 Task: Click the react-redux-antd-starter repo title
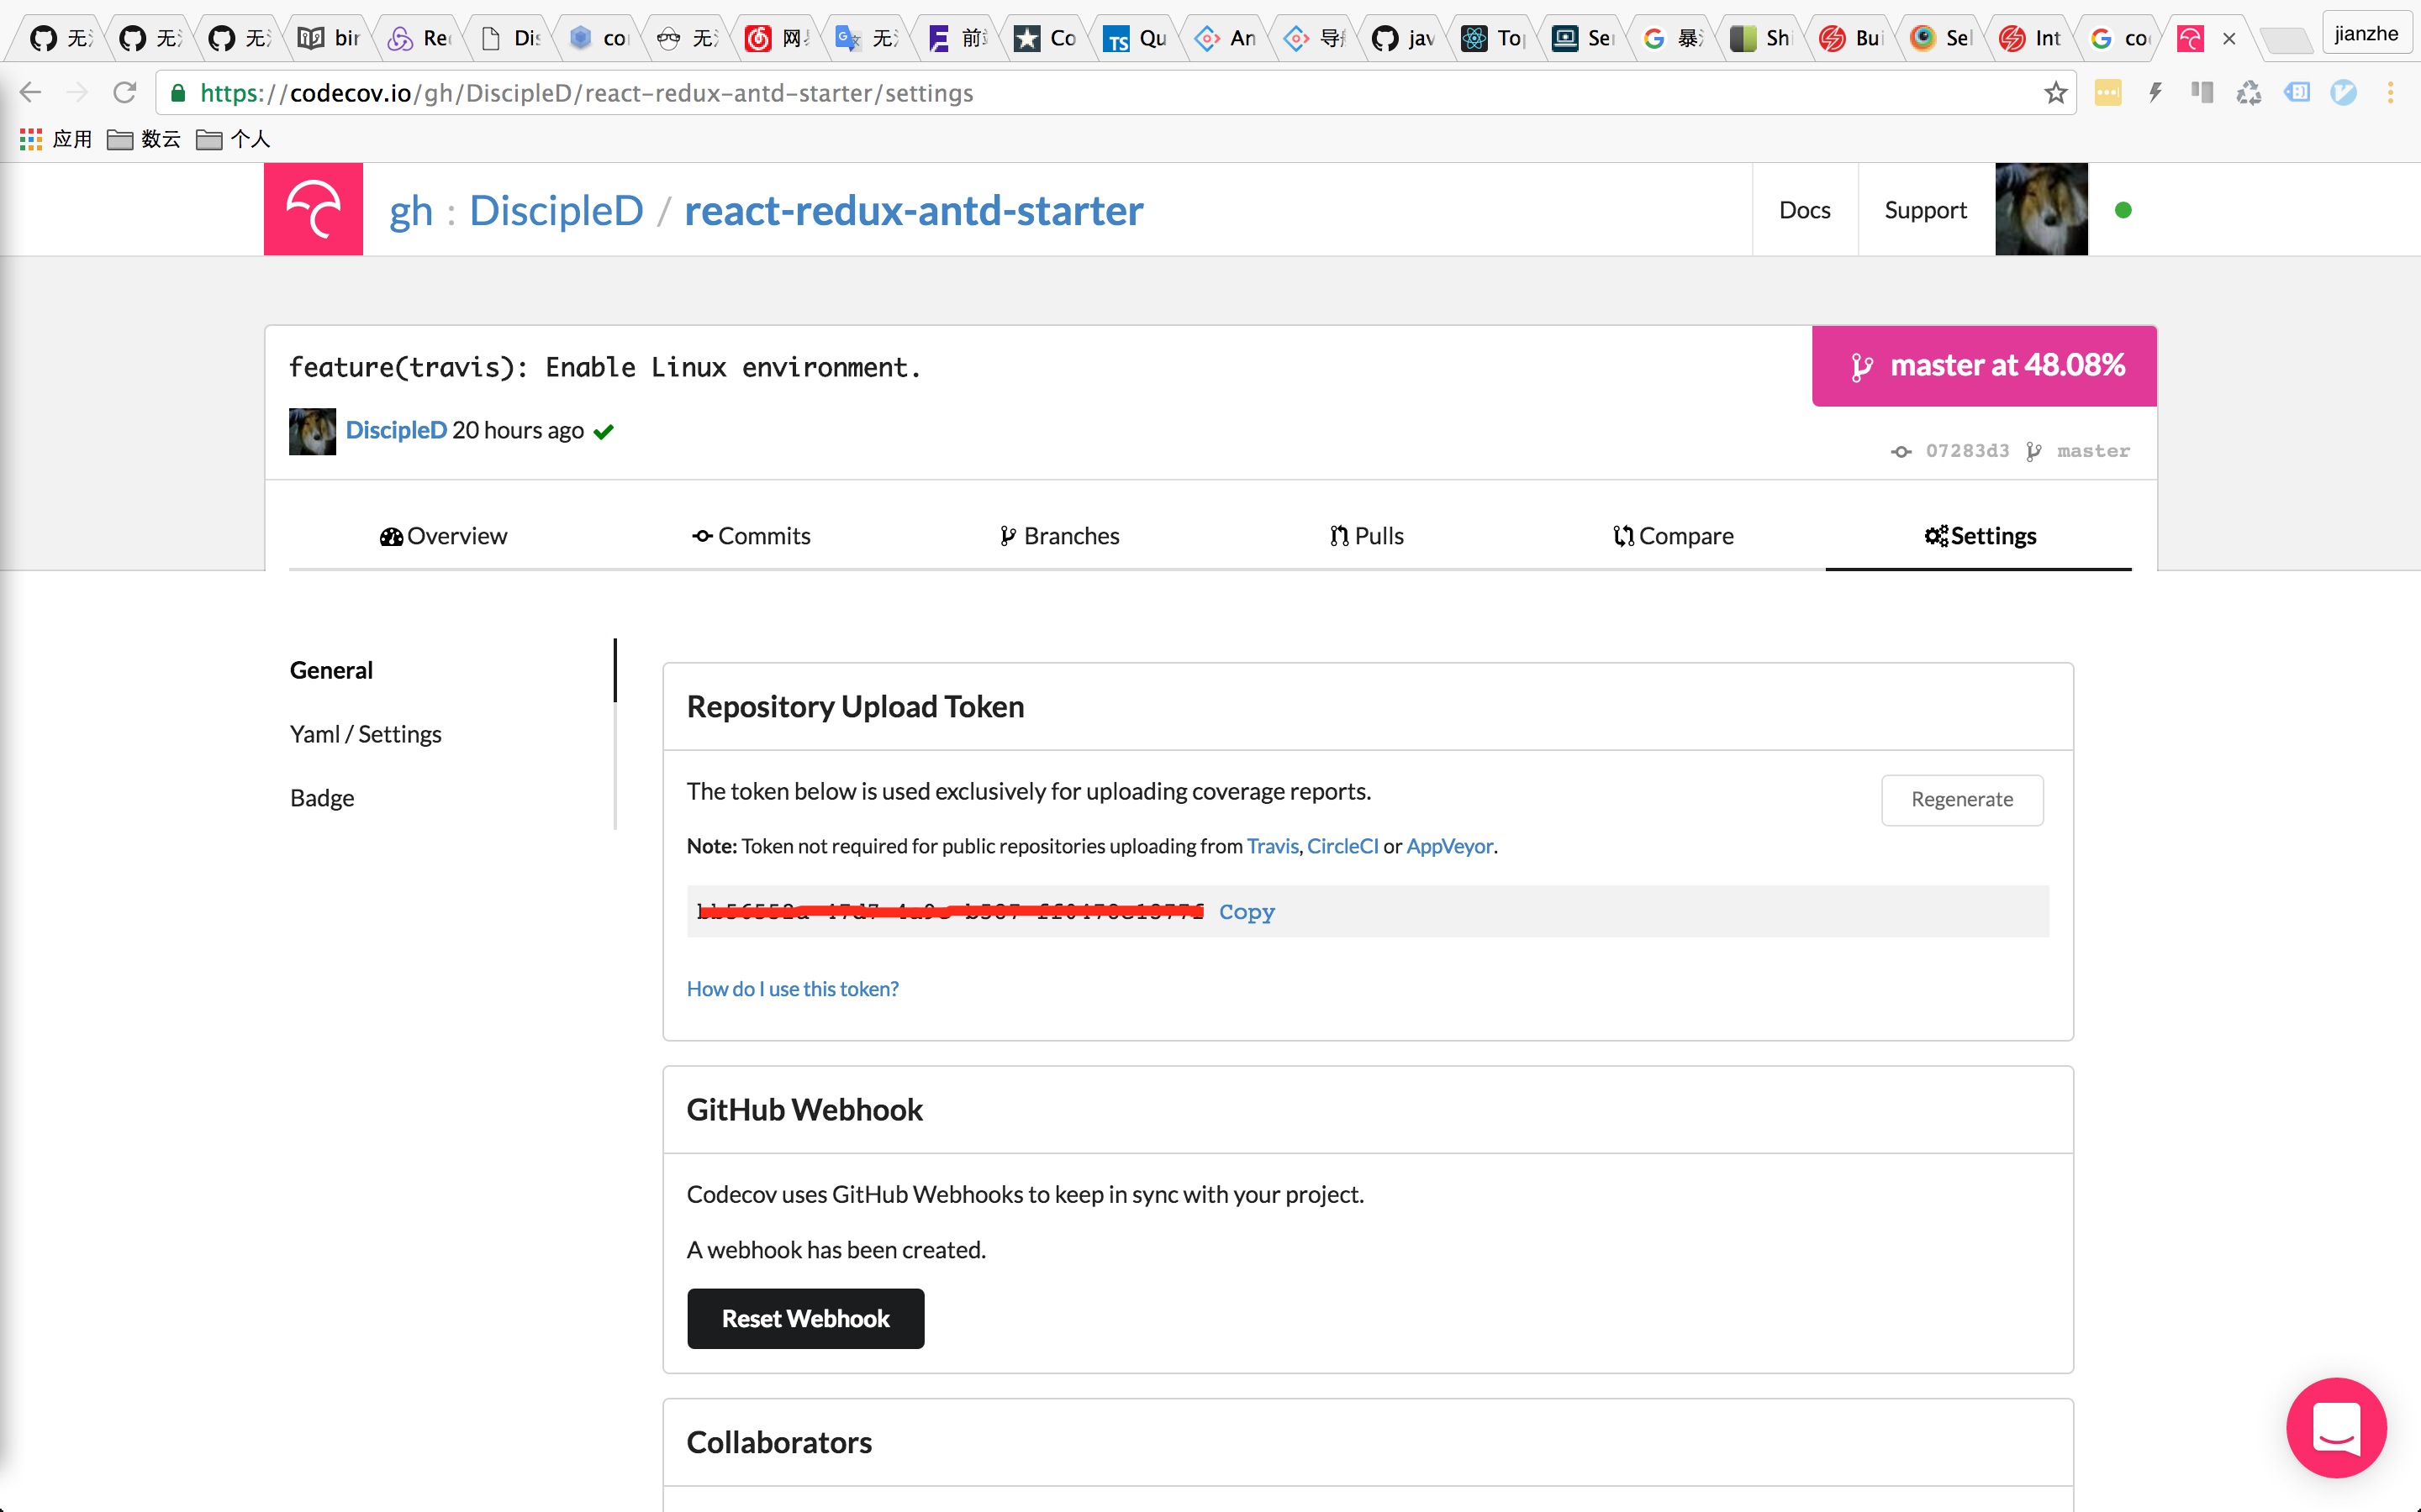[914, 211]
